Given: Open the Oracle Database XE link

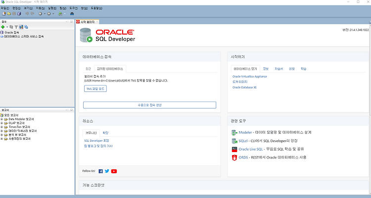Looking at the screenshot, I should pyautogui.click(x=244, y=87).
